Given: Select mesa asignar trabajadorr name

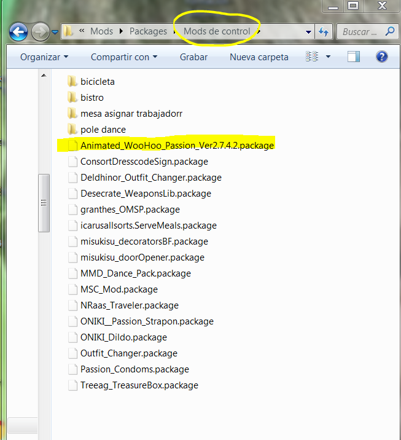Looking at the screenshot, I should coord(131,114).
